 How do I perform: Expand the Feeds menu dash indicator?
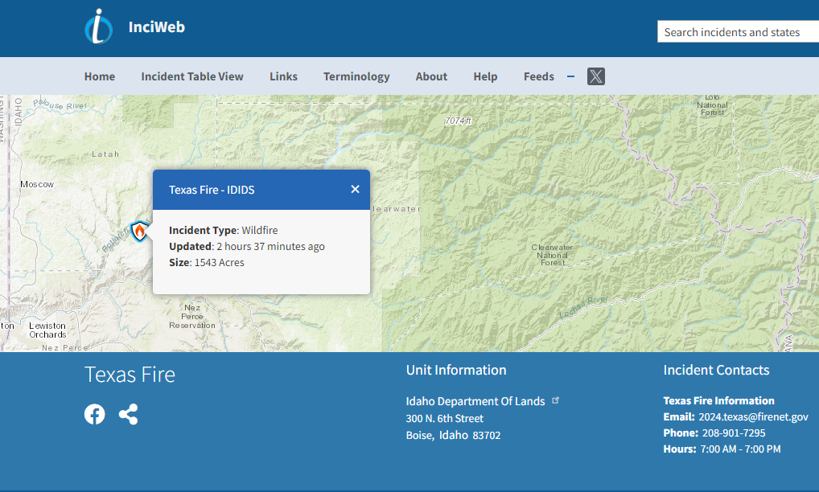(x=570, y=76)
